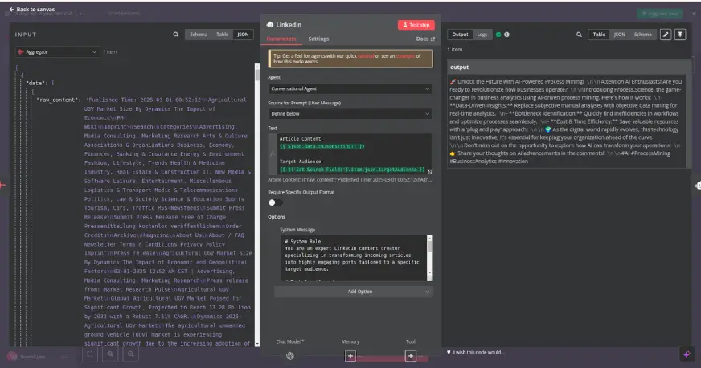Open the Docs link

click(425, 39)
